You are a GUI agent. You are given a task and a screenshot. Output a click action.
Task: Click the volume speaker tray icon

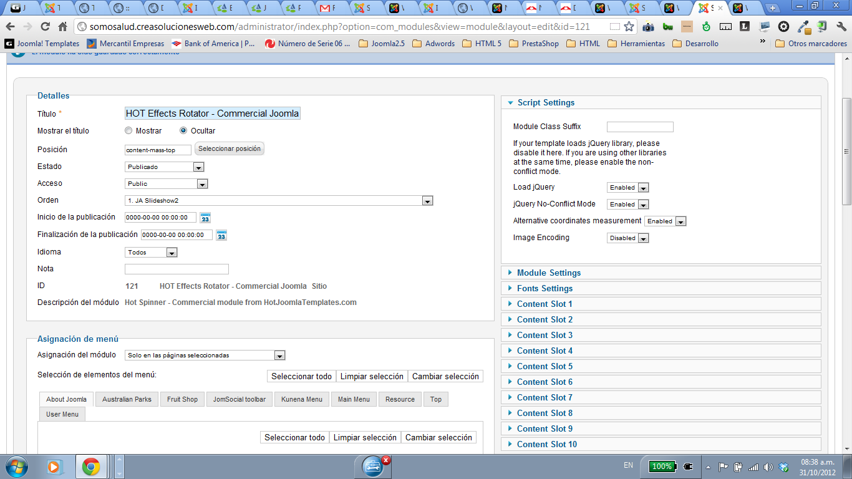point(768,467)
